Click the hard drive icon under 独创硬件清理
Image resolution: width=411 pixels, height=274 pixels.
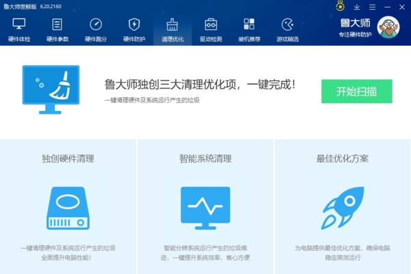[x=68, y=208]
